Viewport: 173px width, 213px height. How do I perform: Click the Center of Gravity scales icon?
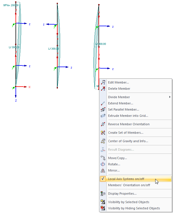[103, 141]
